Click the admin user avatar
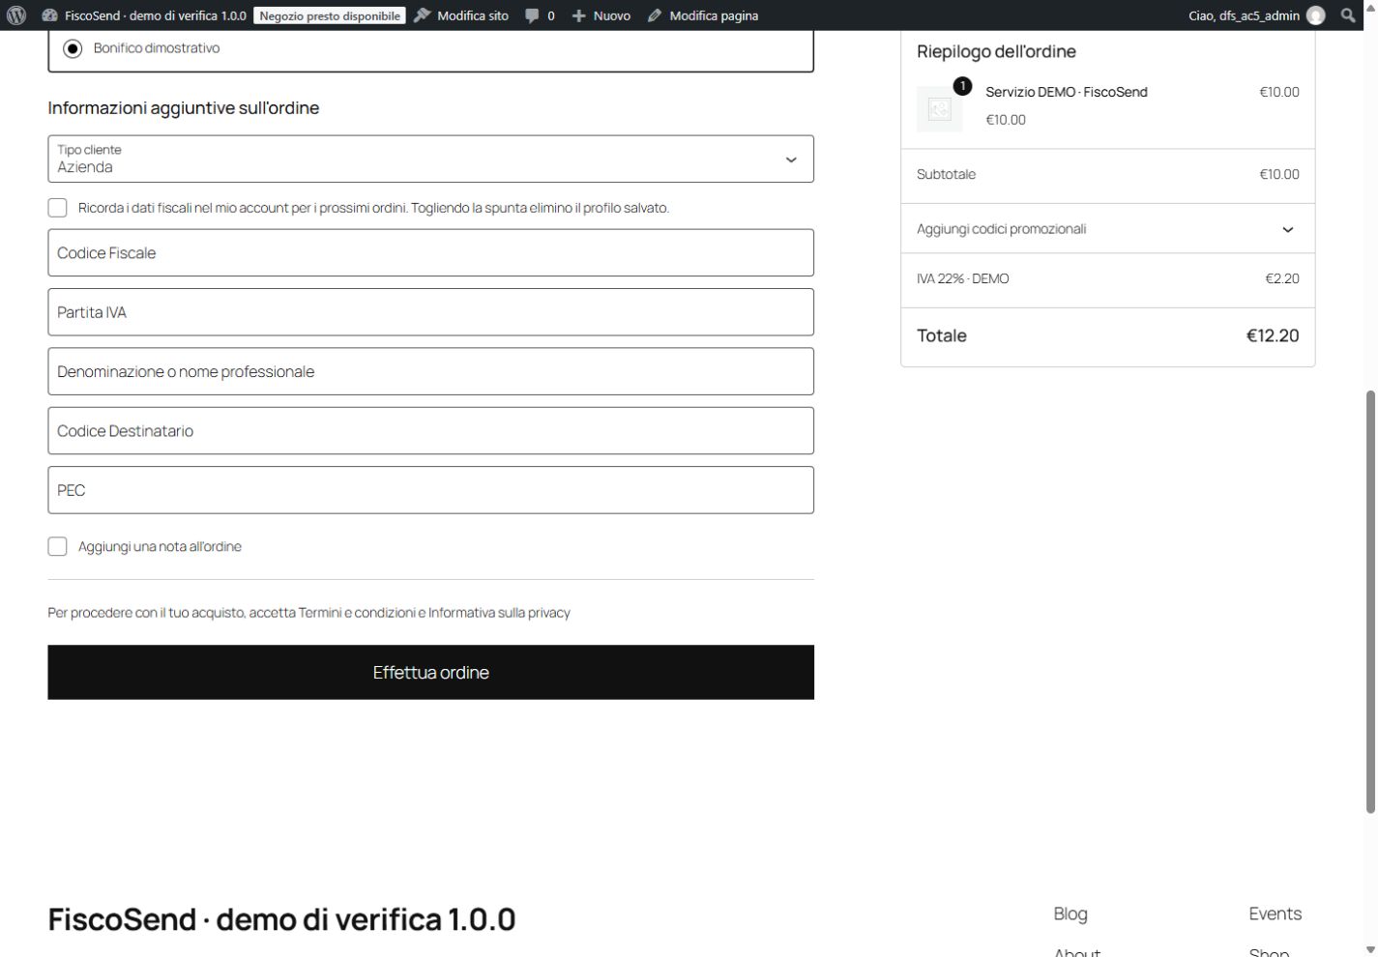The image size is (1378, 957). (x=1316, y=15)
